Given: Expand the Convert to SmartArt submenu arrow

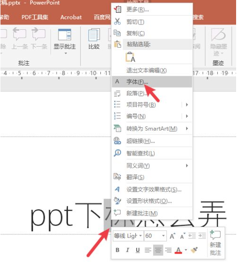Looking at the screenshot, I should tap(187, 129).
